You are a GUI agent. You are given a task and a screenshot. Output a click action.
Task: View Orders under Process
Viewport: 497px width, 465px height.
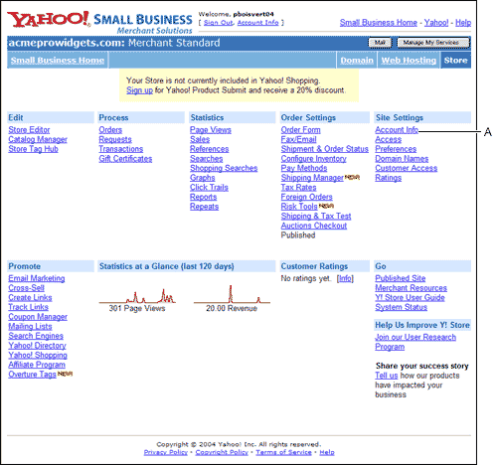(x=110, y=130)
